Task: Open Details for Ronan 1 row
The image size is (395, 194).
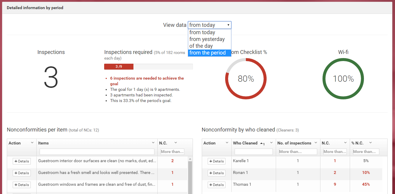Action: 216,173
